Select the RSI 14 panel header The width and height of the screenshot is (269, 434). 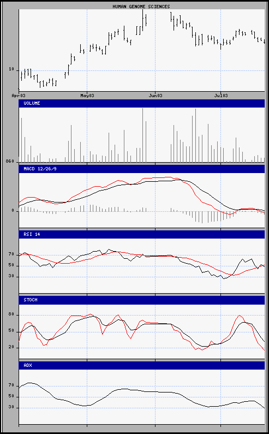142,234
